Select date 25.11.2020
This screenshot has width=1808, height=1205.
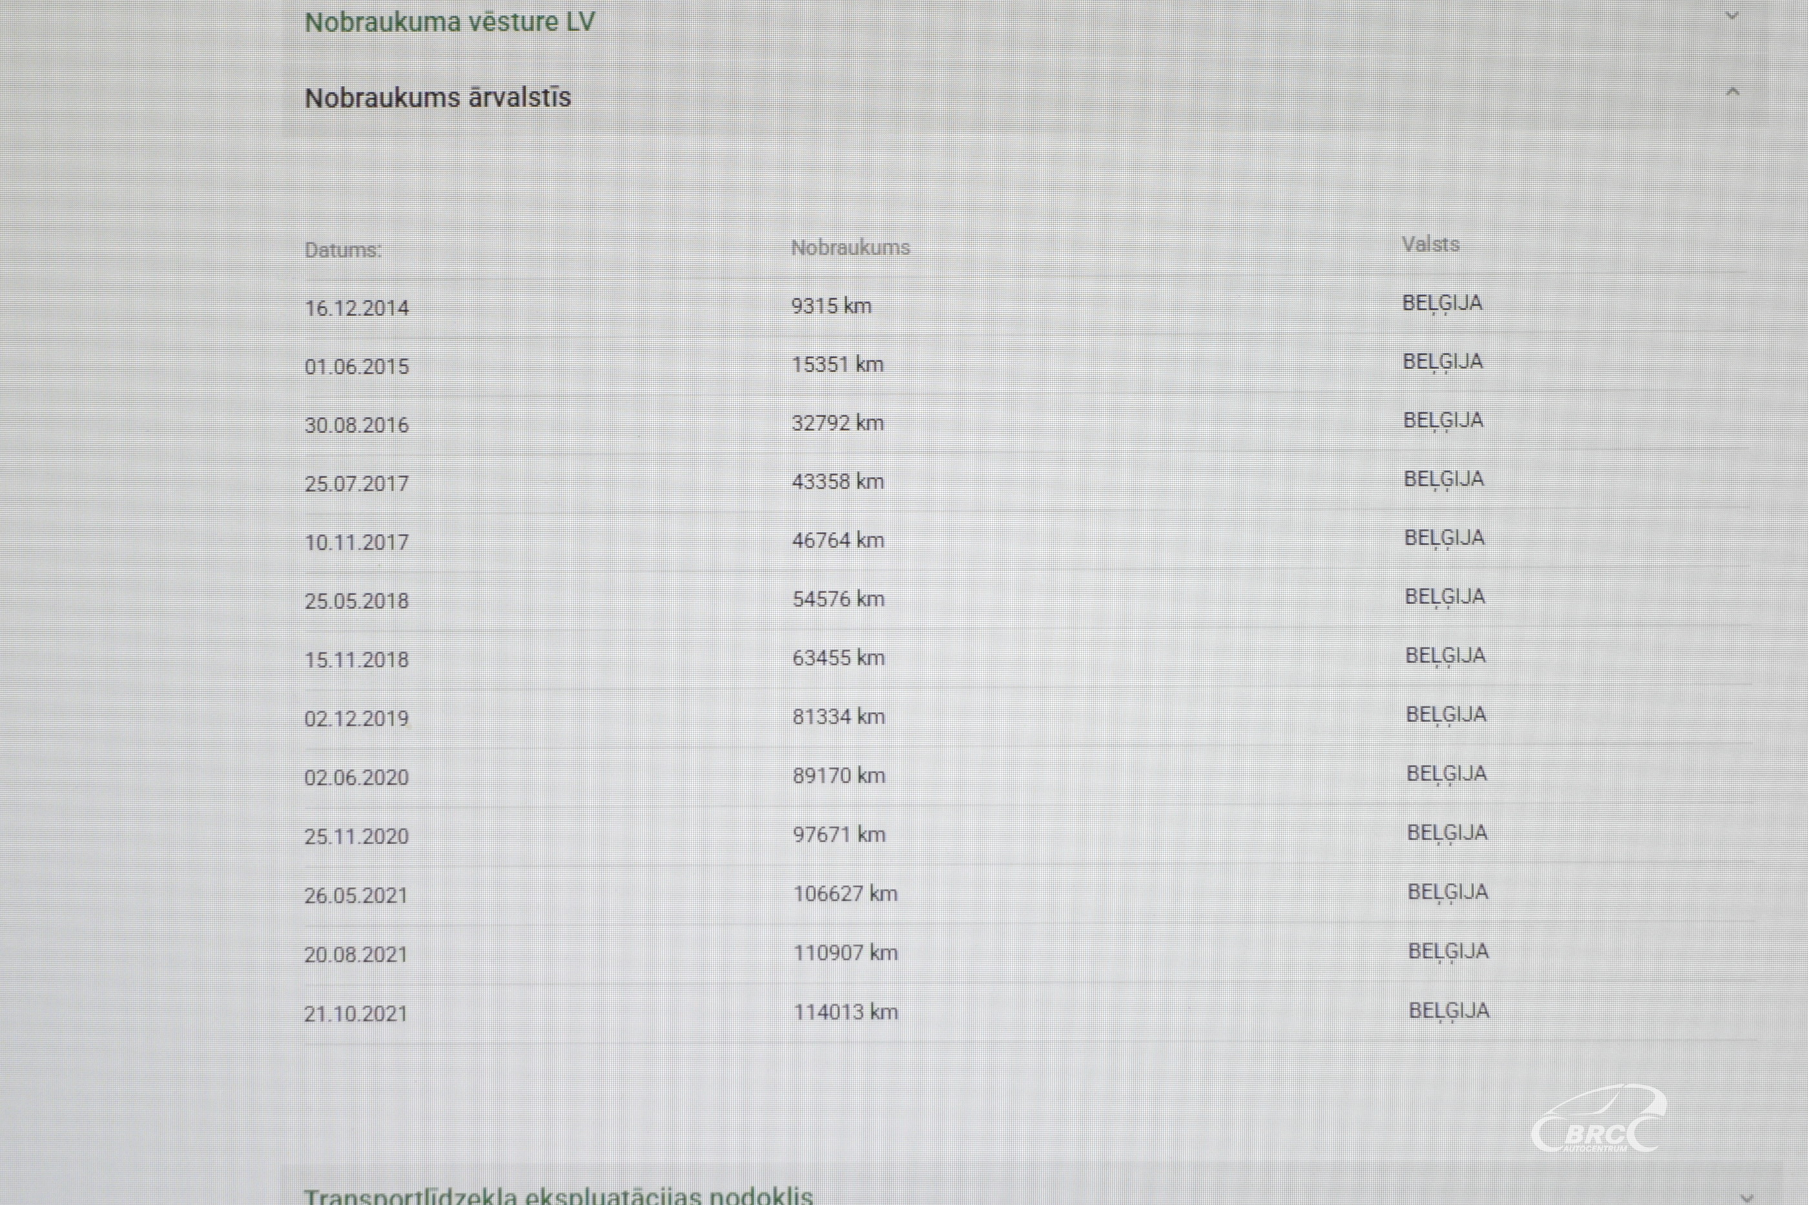pyautogui.click(x=356, y=836)
